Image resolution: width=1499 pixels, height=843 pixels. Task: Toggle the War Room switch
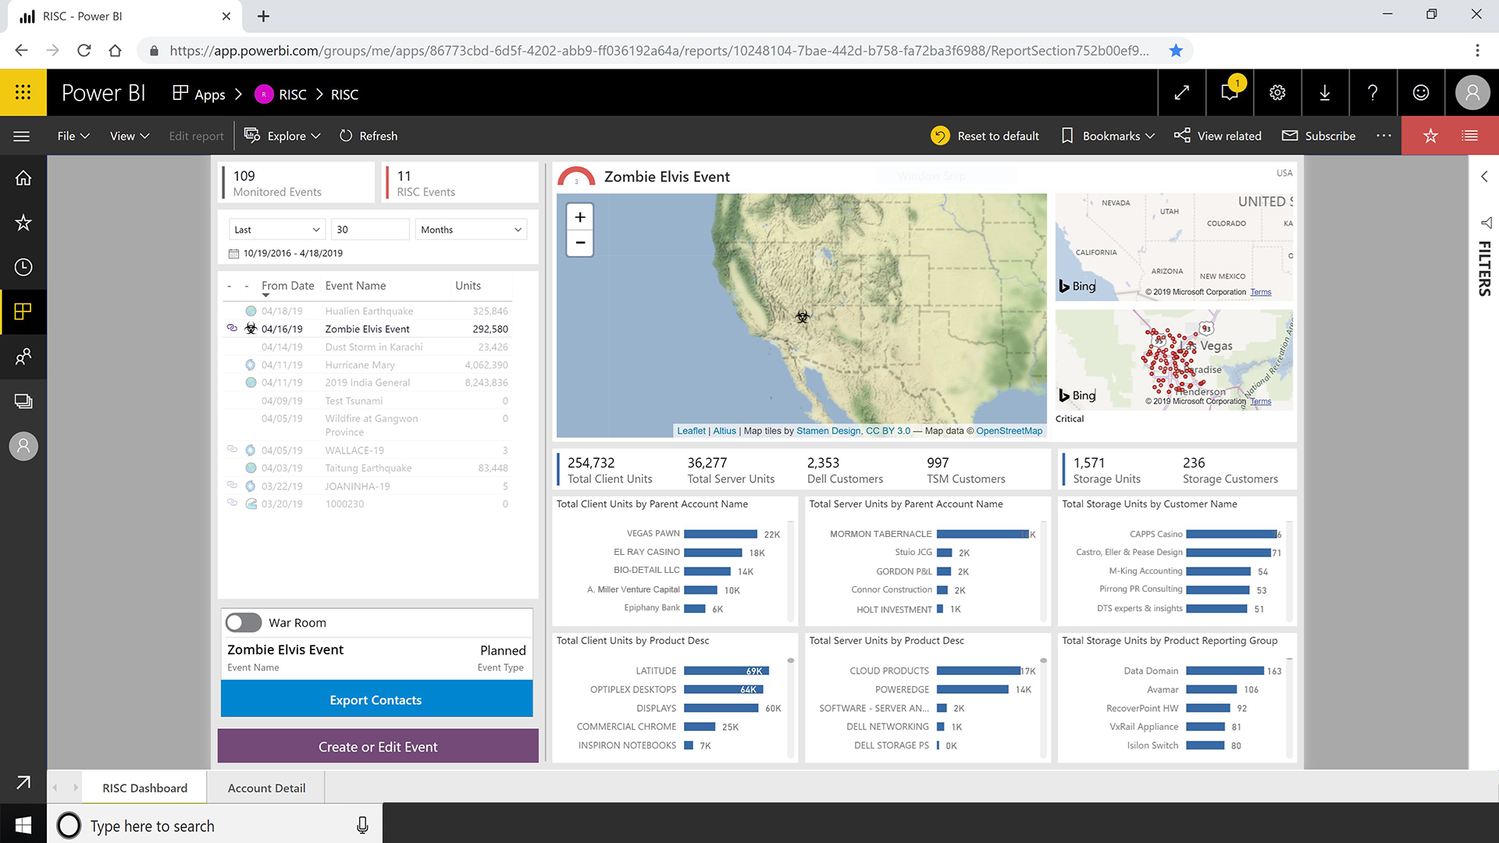(x=244, y=623)
